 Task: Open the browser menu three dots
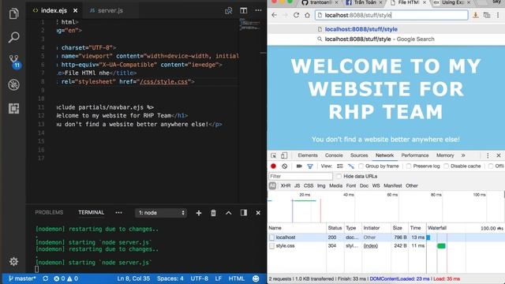click(x=498, y=15)
